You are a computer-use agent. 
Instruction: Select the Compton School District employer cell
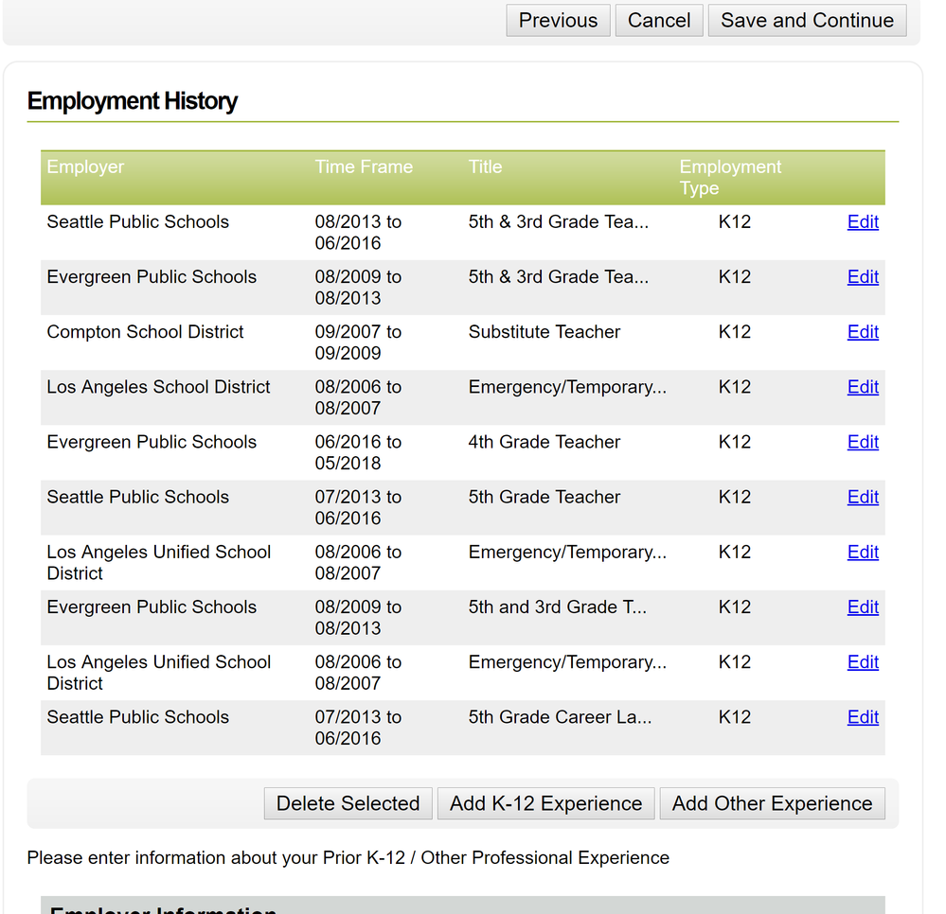click(145, 331)
